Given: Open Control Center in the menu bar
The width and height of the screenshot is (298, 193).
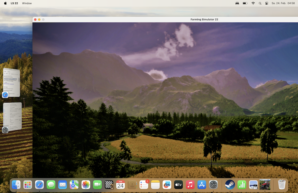Looking at the screenshot, I should [267, 3].
